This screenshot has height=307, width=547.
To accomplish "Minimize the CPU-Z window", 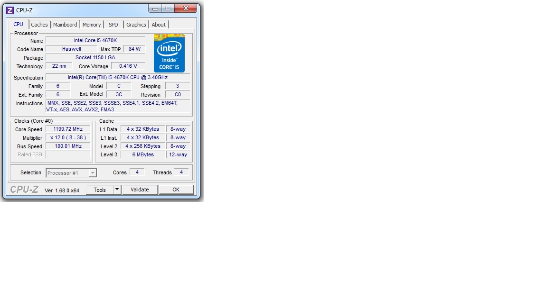I will click(x=155, y=9).
